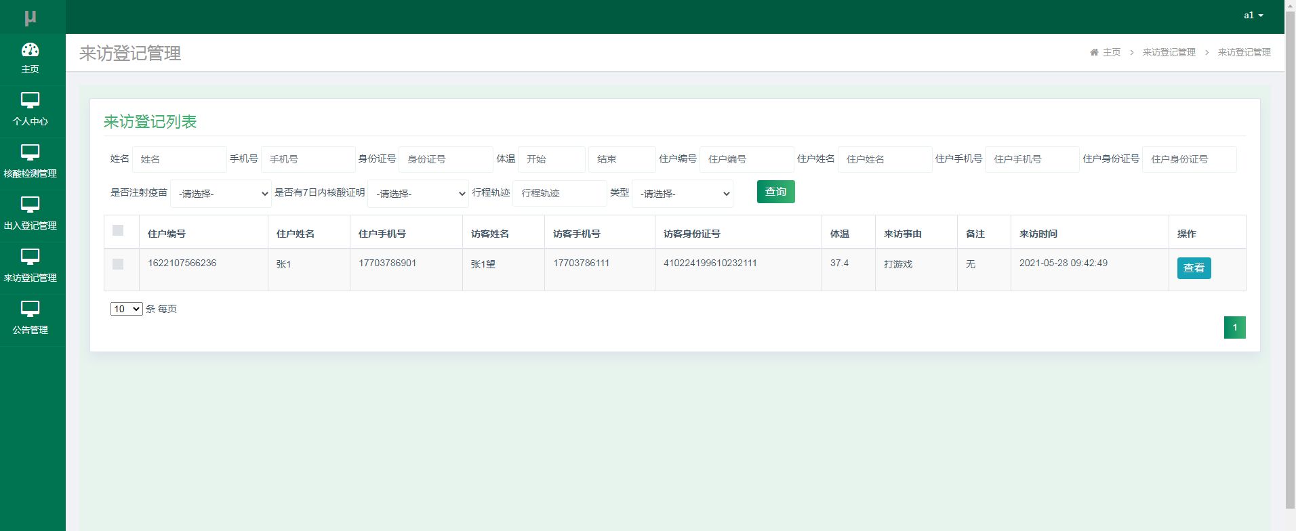1296x531 pixels.
Task: Click 主页 link in breadcrumb
Action: (x=1112, y=52)
